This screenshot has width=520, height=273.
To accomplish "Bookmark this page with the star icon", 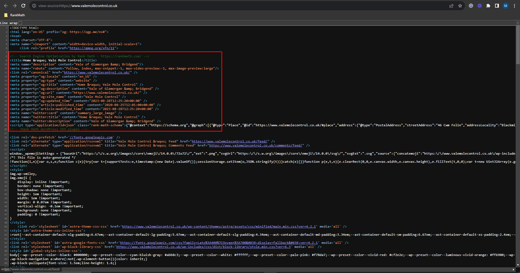I will (460, 6).
